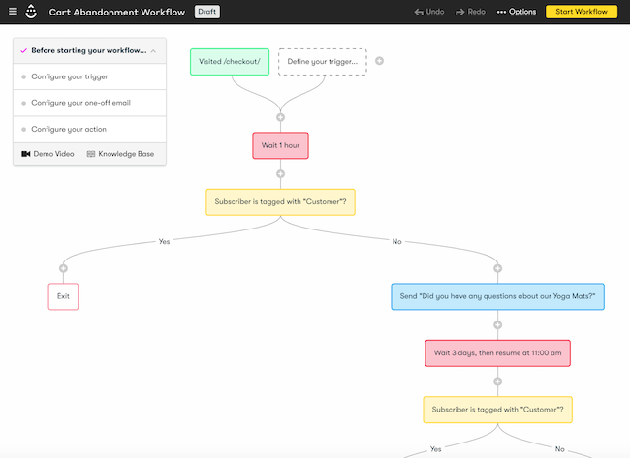Screen dimensions: 630x458
Task: Select the Exit node
Action: click(63, 296)
